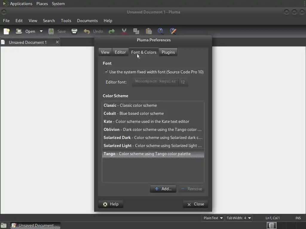The height and width of the screenshot is (229, 306).
Task: Close the Unsaved Document 1 tab
Action: 57,42
